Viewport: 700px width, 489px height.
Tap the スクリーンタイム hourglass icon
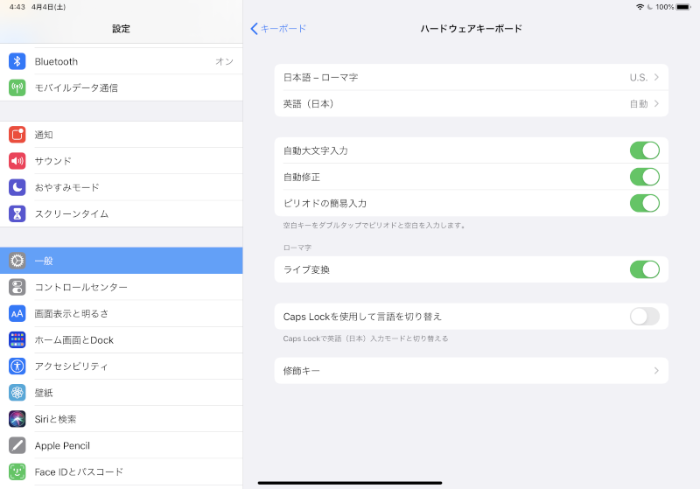tap(17, 213)
